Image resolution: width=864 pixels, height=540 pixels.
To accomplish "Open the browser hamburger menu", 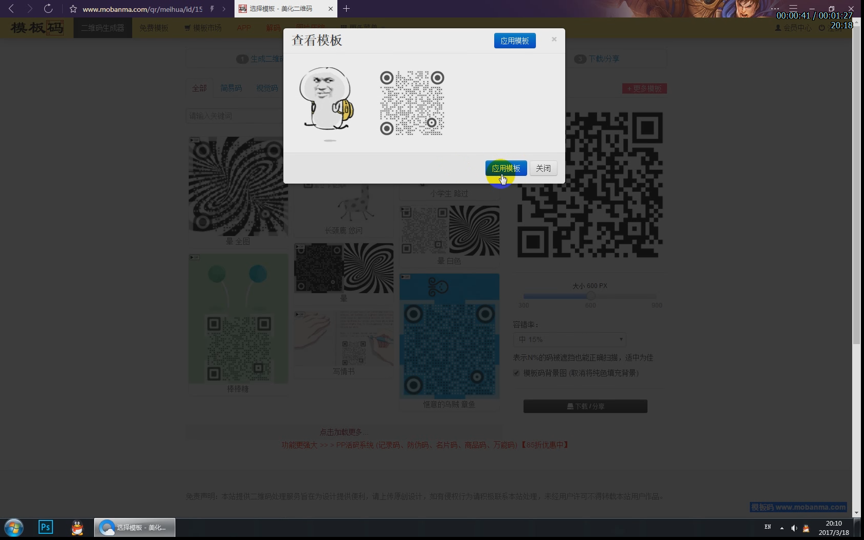I will (793, 8).
